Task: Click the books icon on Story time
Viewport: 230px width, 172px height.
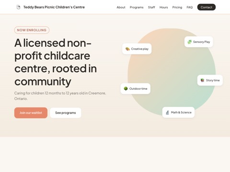Action: coord(202,80)
